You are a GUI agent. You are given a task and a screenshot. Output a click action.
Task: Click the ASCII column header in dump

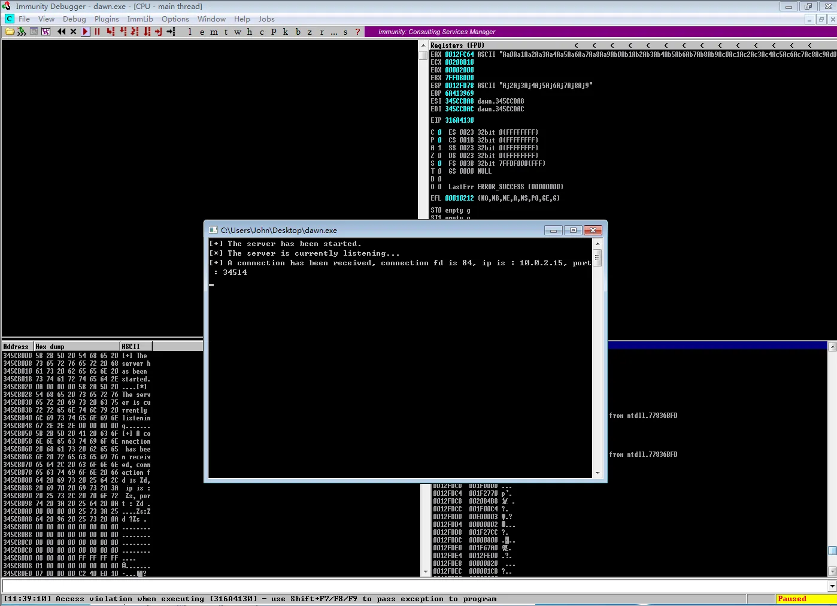point(136,346)
